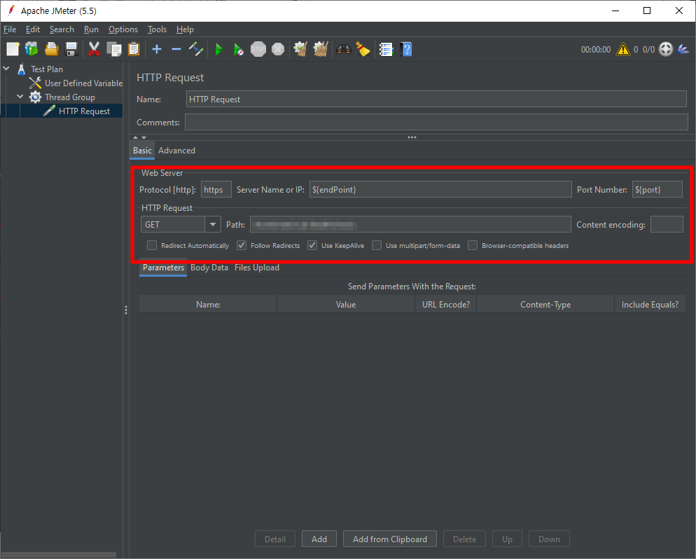Select the Basic tab
The width and height of the screenshot is (696, 559).
[142, 151]
